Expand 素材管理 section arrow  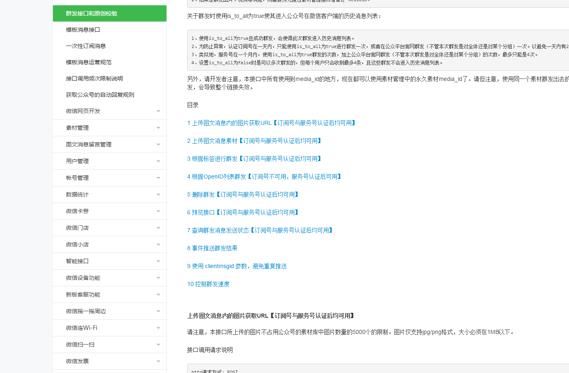tap(158, 128)
